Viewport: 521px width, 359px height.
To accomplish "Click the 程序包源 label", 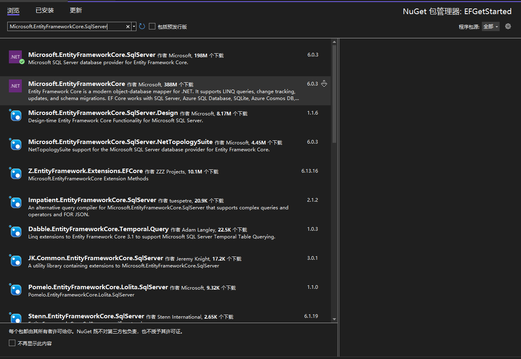I will tap(469, 27).
